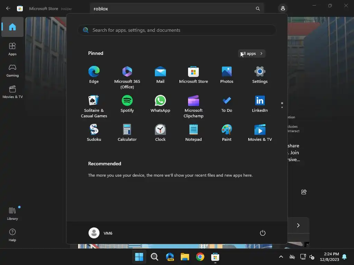Open File Explorer on taskbar
Image resolution: width=354 pixels, height=265 pixels.
point(185,257)
